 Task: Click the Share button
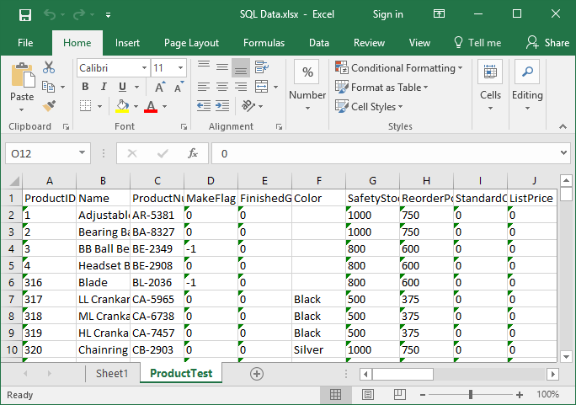click(547, 43)
